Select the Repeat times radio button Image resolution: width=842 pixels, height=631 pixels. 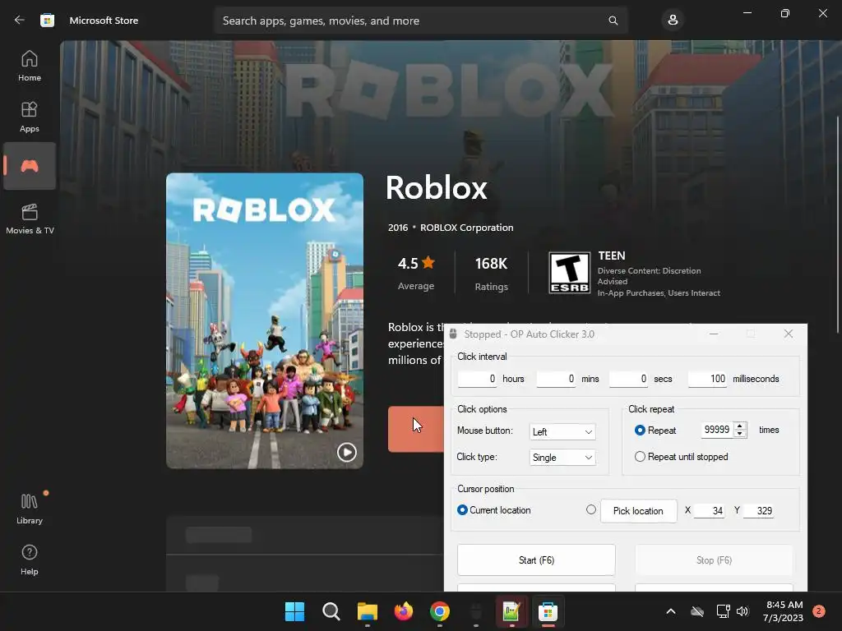point(640,431)
